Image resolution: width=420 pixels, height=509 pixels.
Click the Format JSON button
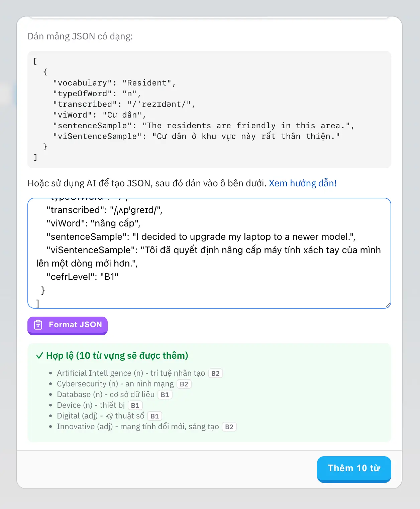tap(68, 325)
